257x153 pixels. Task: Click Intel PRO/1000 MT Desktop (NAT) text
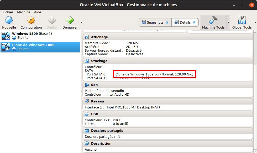coord(133,107)
